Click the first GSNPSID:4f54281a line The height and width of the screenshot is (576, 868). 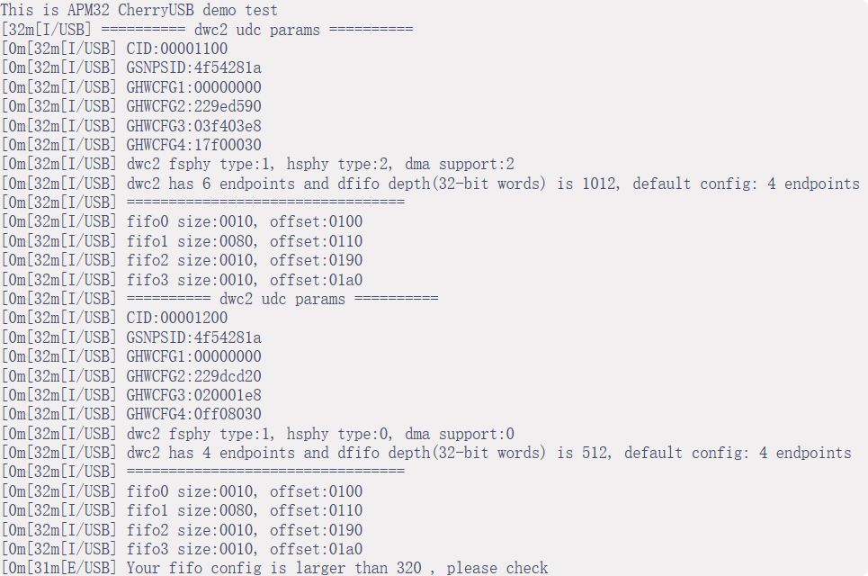[193, 67]
